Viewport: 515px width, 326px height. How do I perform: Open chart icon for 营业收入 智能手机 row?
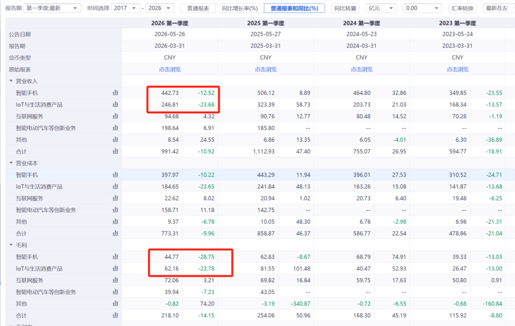click(x=115, y=93)
